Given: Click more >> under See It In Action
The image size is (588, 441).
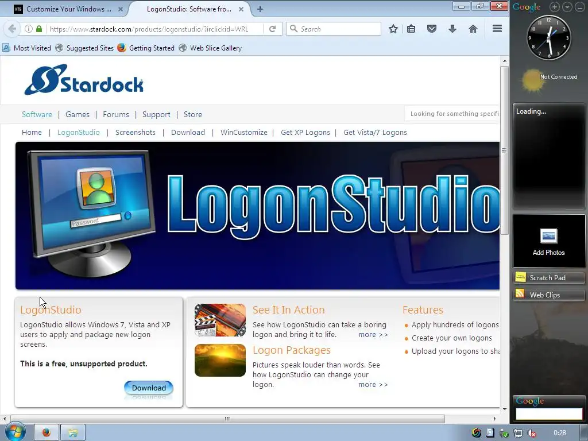Looking at the screenshot, I should tap(373, 335).
